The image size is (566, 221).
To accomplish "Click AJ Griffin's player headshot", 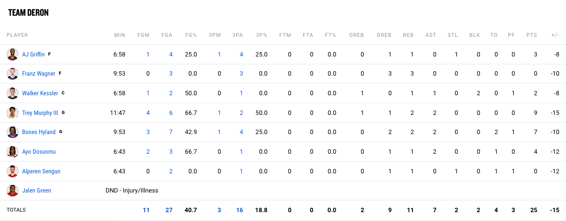I will coord(13,54).
